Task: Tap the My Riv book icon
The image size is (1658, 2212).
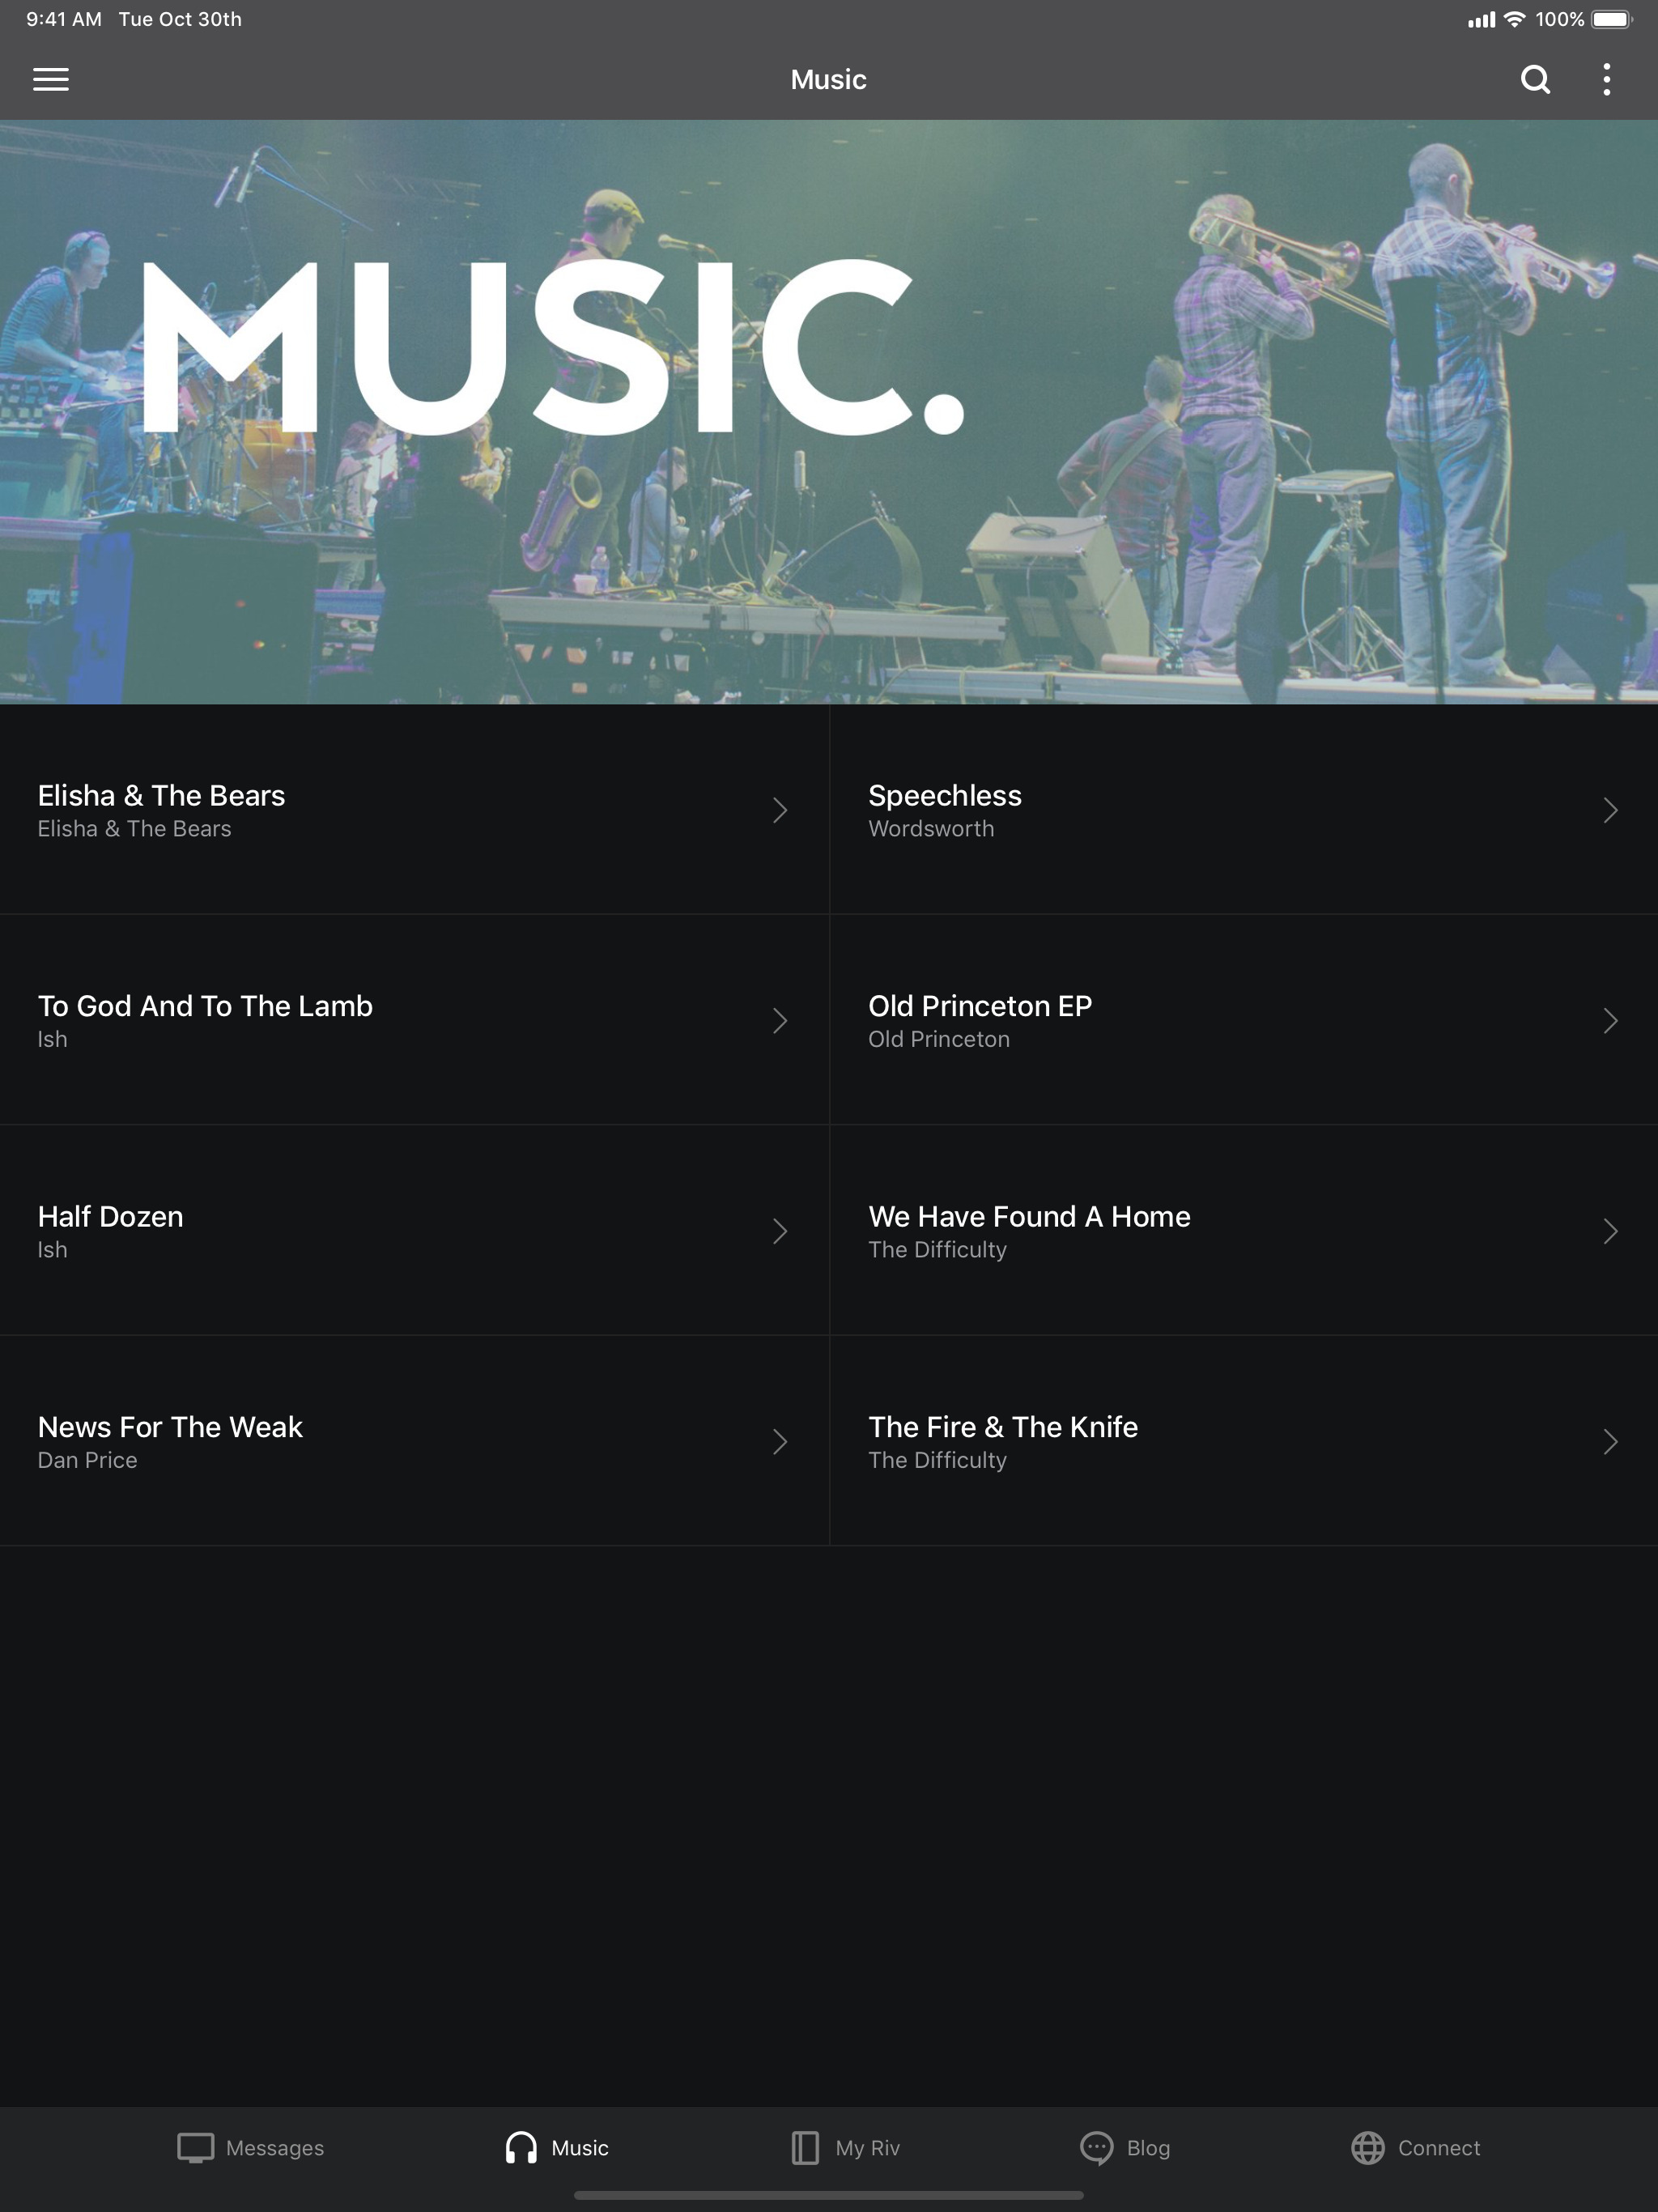Action: (805, 2147)
